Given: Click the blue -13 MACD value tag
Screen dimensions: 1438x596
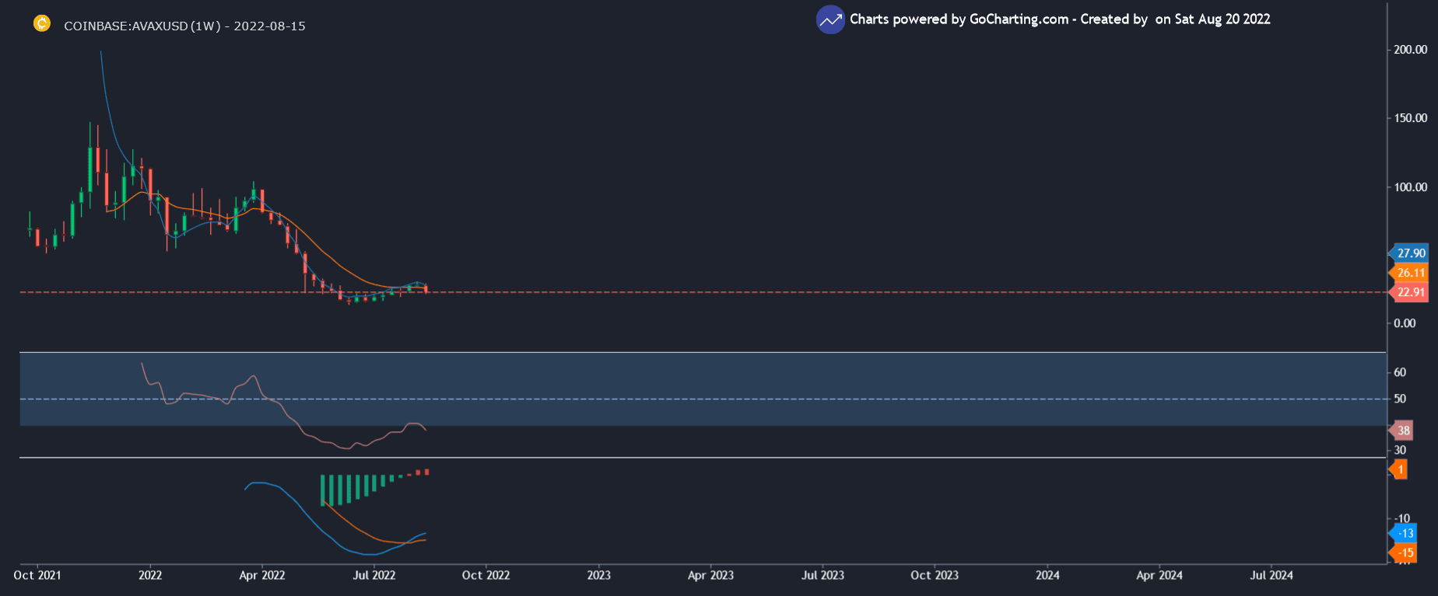Looking at the screenshot, I should (1405, 534).
